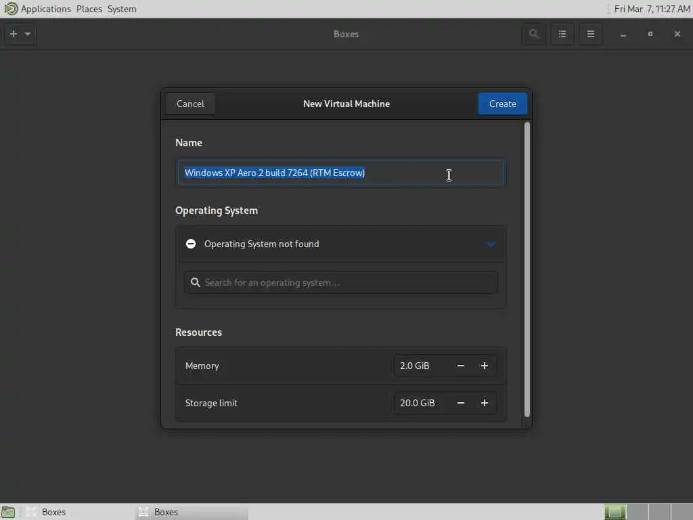Decrease Storage limit with the minus button
The height and width of the screenshot is (520, 693).
[x=460, y=403]
